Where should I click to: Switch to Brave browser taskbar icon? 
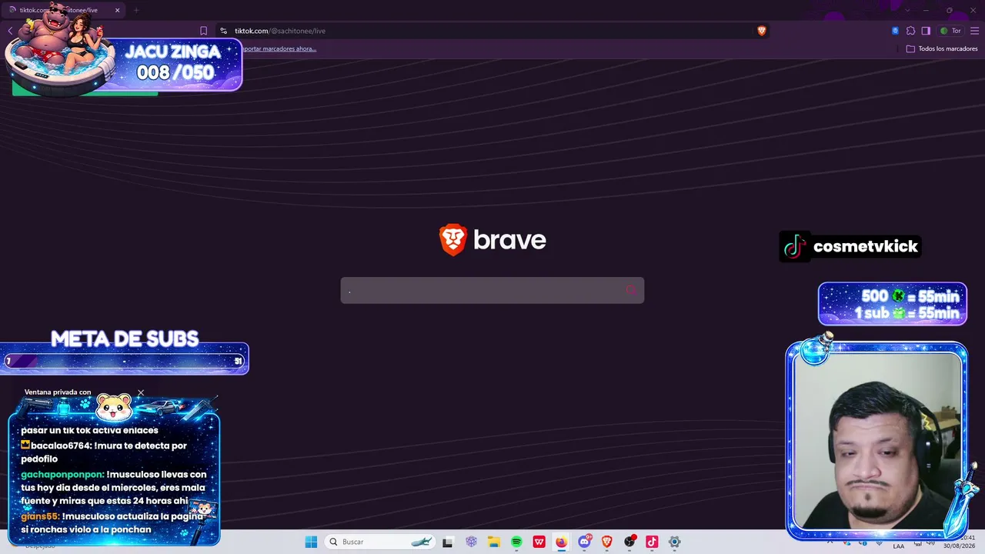pyautogui.click(x=607, y=542)
